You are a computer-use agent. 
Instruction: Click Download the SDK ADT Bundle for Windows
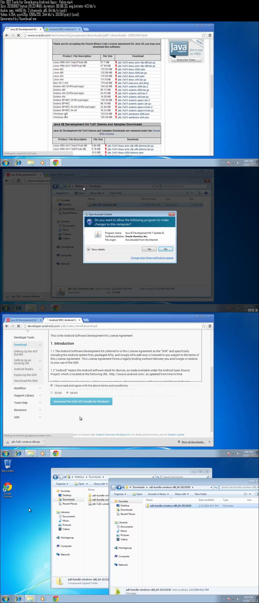coord(81,401)
